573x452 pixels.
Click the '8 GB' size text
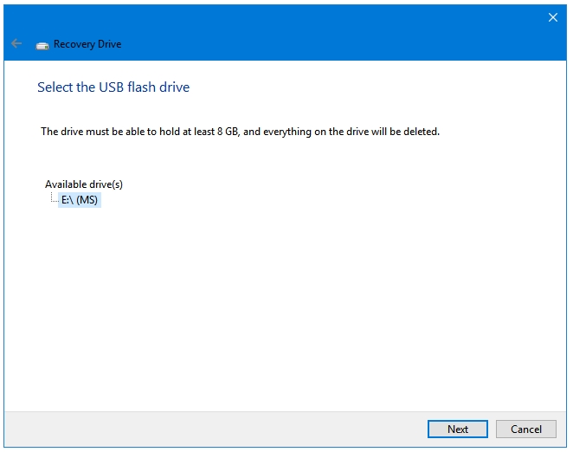(x=228, y=132)
